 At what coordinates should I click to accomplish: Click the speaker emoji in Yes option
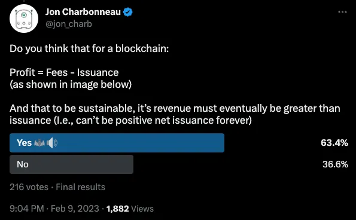coord(52,143)
